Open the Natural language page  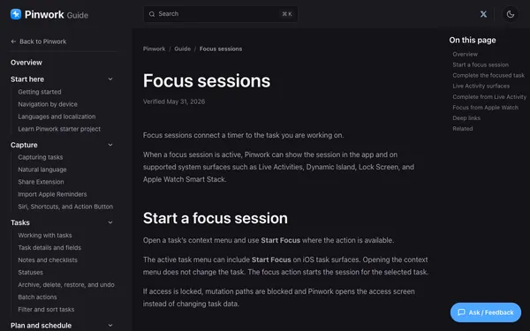(42, 169)
